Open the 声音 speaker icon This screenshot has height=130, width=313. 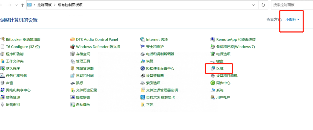tap(2, 83)
